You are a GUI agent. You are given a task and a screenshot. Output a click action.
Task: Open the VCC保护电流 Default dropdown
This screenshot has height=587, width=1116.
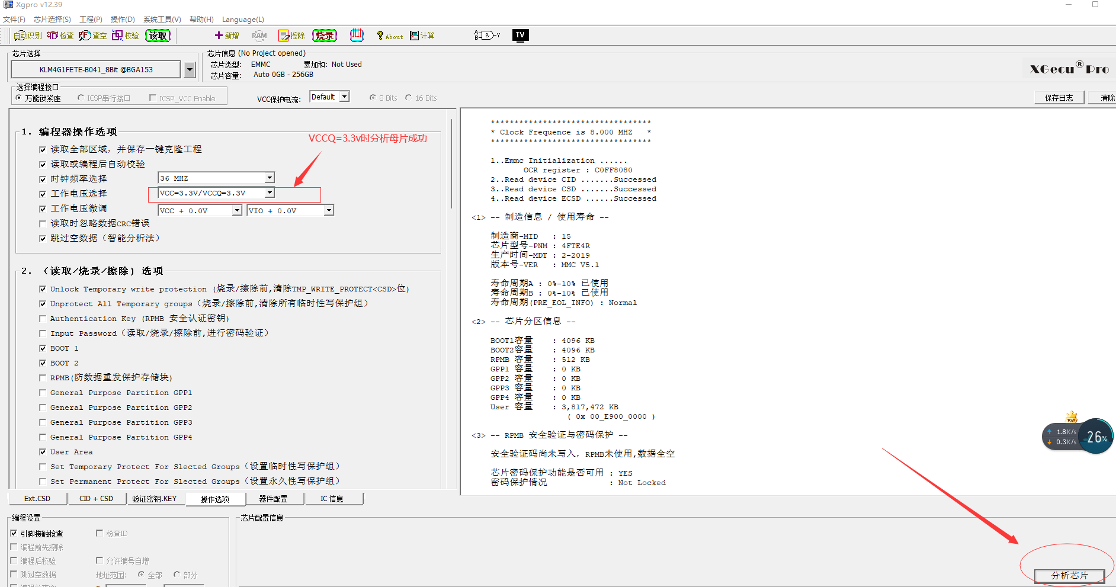tap(344, 97)
